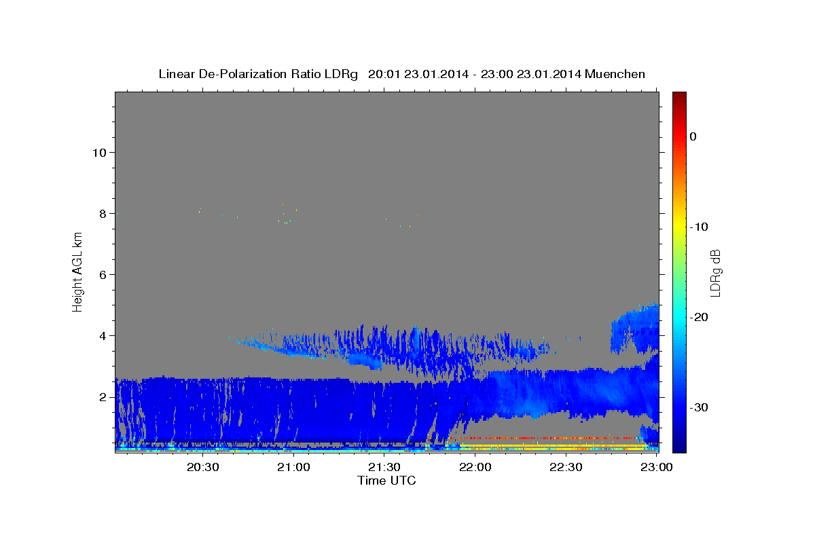Click the 'Muenchen' location in the title

tap(615, 74)
